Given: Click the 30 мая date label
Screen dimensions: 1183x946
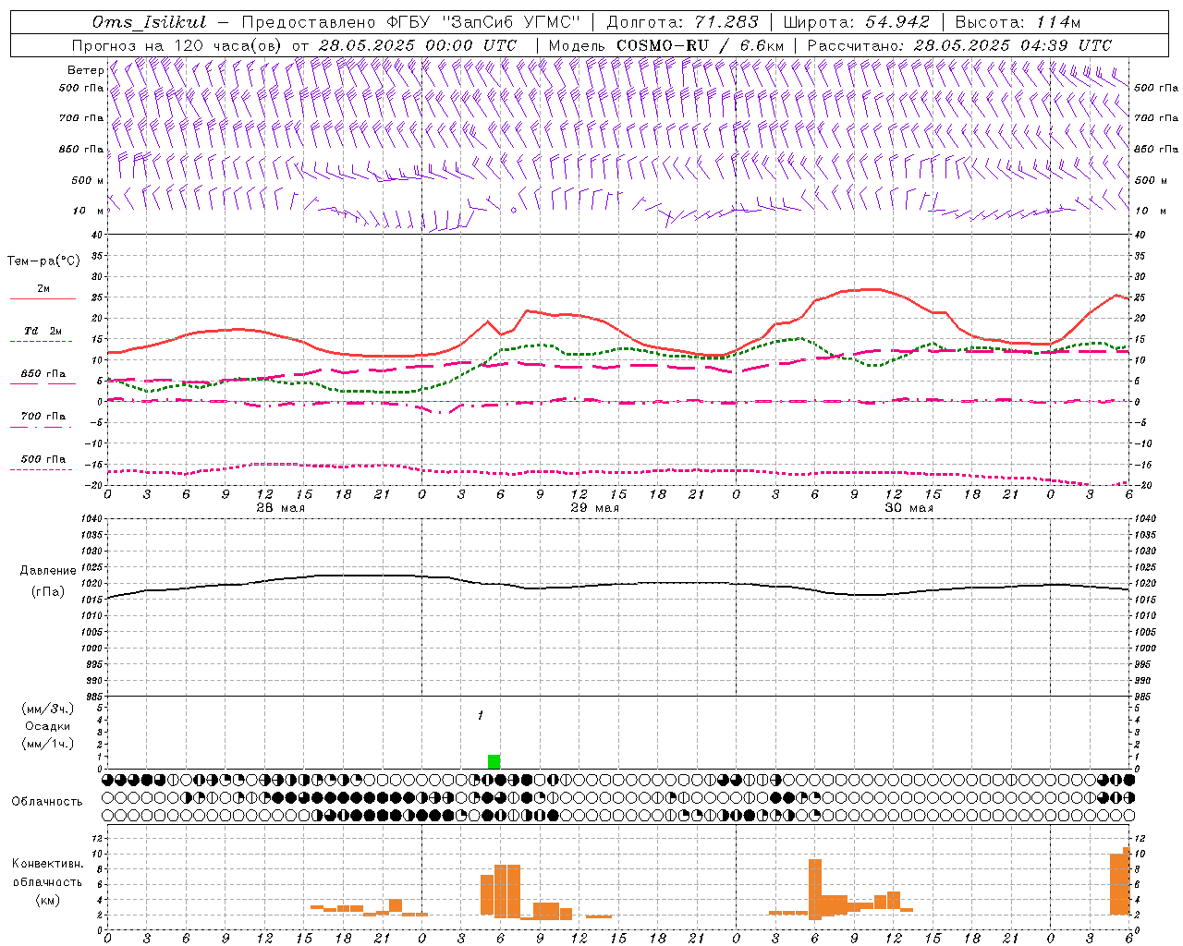Looking at the screenshot, I should click(909, 508).
